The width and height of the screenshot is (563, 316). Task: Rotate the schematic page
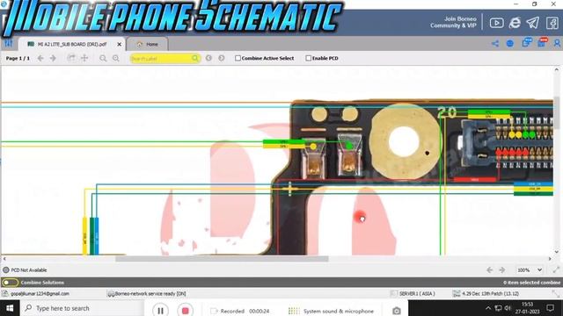(71, 58)
